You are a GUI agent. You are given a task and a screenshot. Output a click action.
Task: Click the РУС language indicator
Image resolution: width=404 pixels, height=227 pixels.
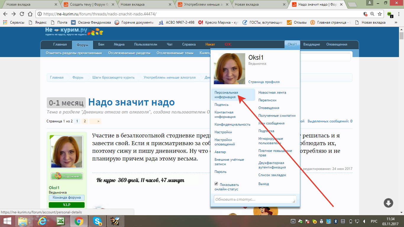click(x=374, y=221)
